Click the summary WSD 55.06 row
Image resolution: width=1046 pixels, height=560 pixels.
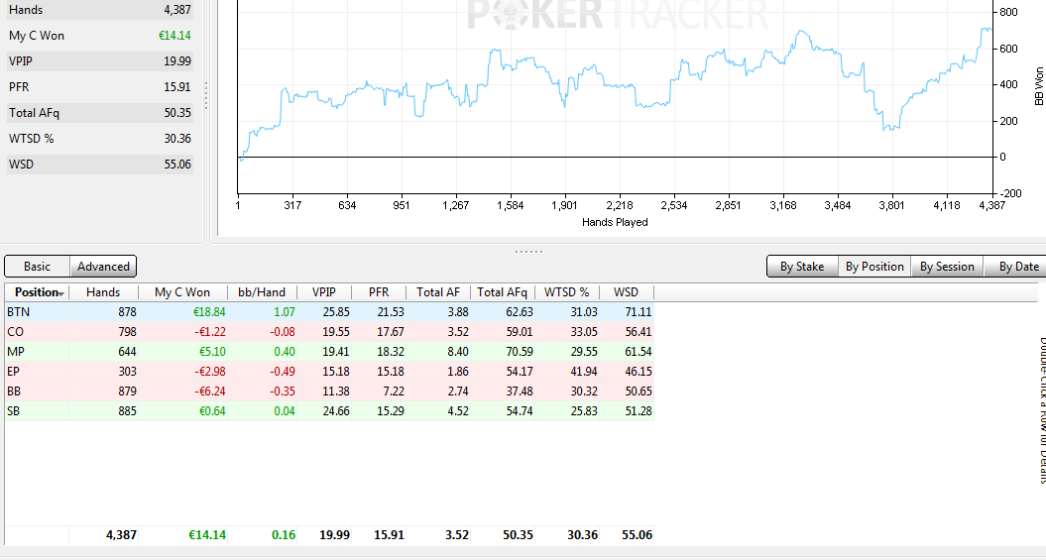tap(100, 165)
